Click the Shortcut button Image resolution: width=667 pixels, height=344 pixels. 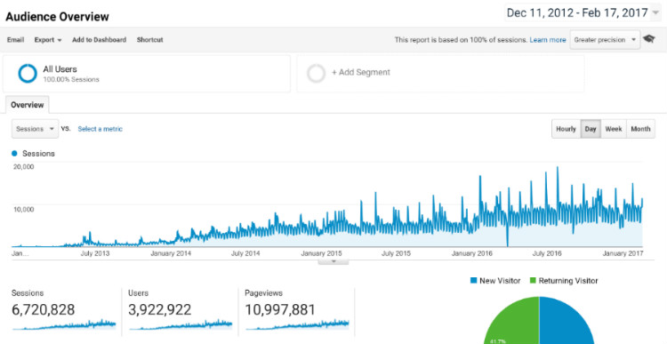pyautogui.click(x=149, y=39)
